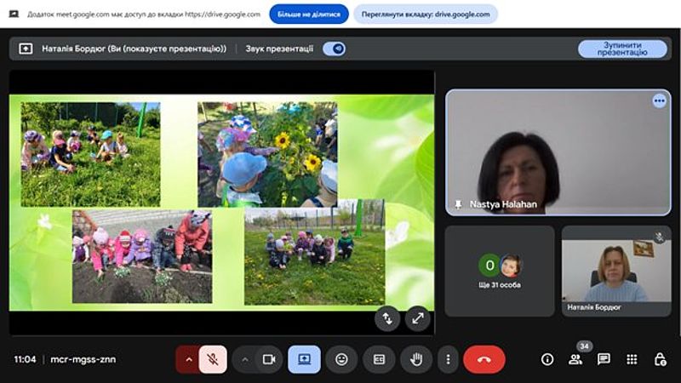Open the host controls lock icon
The height and width of the screenshot is (383, 681).
(660, 359)
